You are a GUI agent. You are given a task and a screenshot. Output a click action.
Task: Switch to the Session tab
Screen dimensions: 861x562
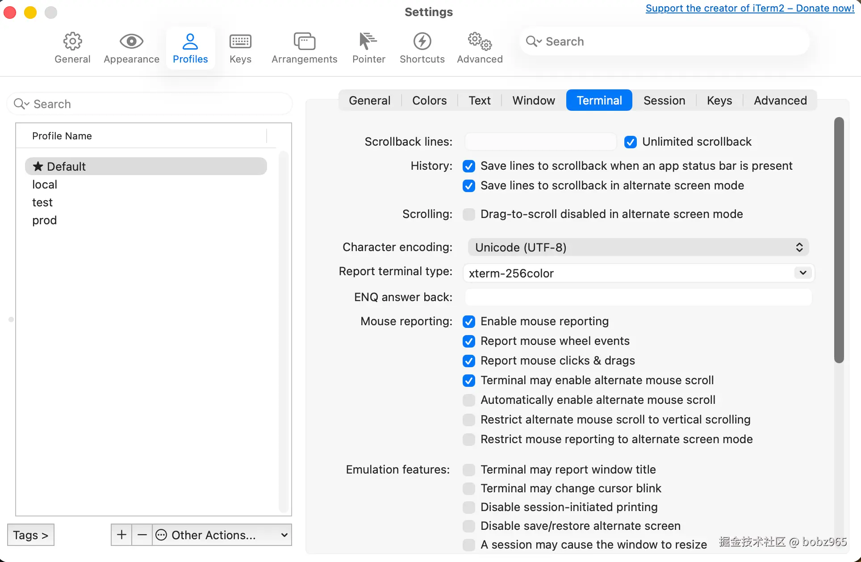click(x=664, y=101)
